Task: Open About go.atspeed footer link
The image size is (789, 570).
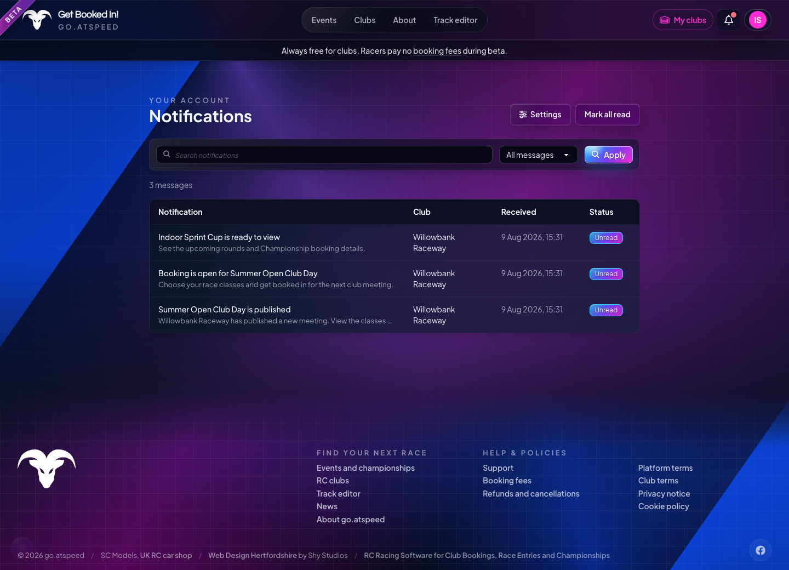Action: click(351, 520)
